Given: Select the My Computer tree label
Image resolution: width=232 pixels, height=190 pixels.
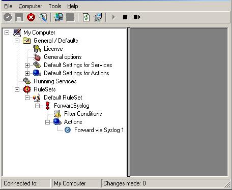Looking at the screenshot, I should click(x=39, y=33).
